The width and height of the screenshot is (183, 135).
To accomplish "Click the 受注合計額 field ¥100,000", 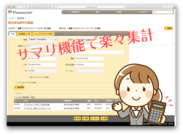I will coord(89,65).
